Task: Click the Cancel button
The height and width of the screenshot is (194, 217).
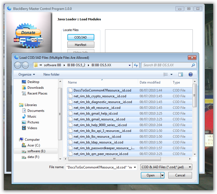Action: [180, 175]
